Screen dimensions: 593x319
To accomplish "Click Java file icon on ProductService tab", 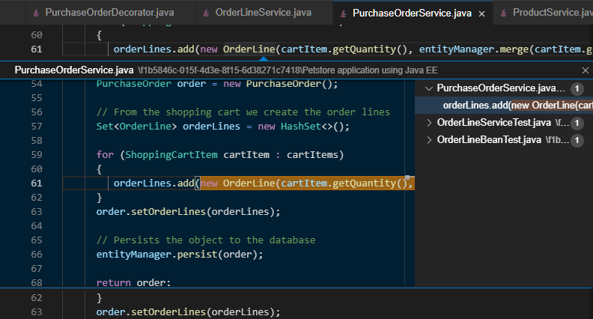I will click(504, 13).
